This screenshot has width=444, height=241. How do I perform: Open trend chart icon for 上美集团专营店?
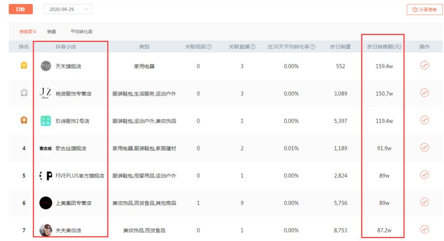tap(424, 202)
